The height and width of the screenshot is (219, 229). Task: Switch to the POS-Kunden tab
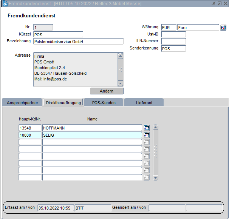103,103
